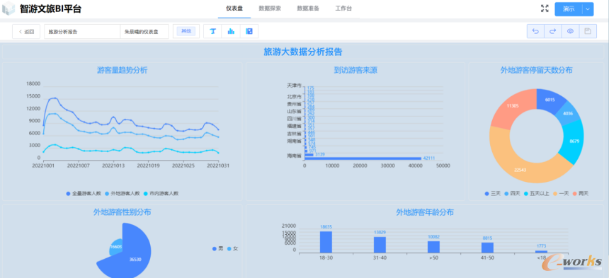This screenshot has width=609, height=278.
Task: Click the redo arrow icon
Action: pyautogui.click(x=552, y=31)
